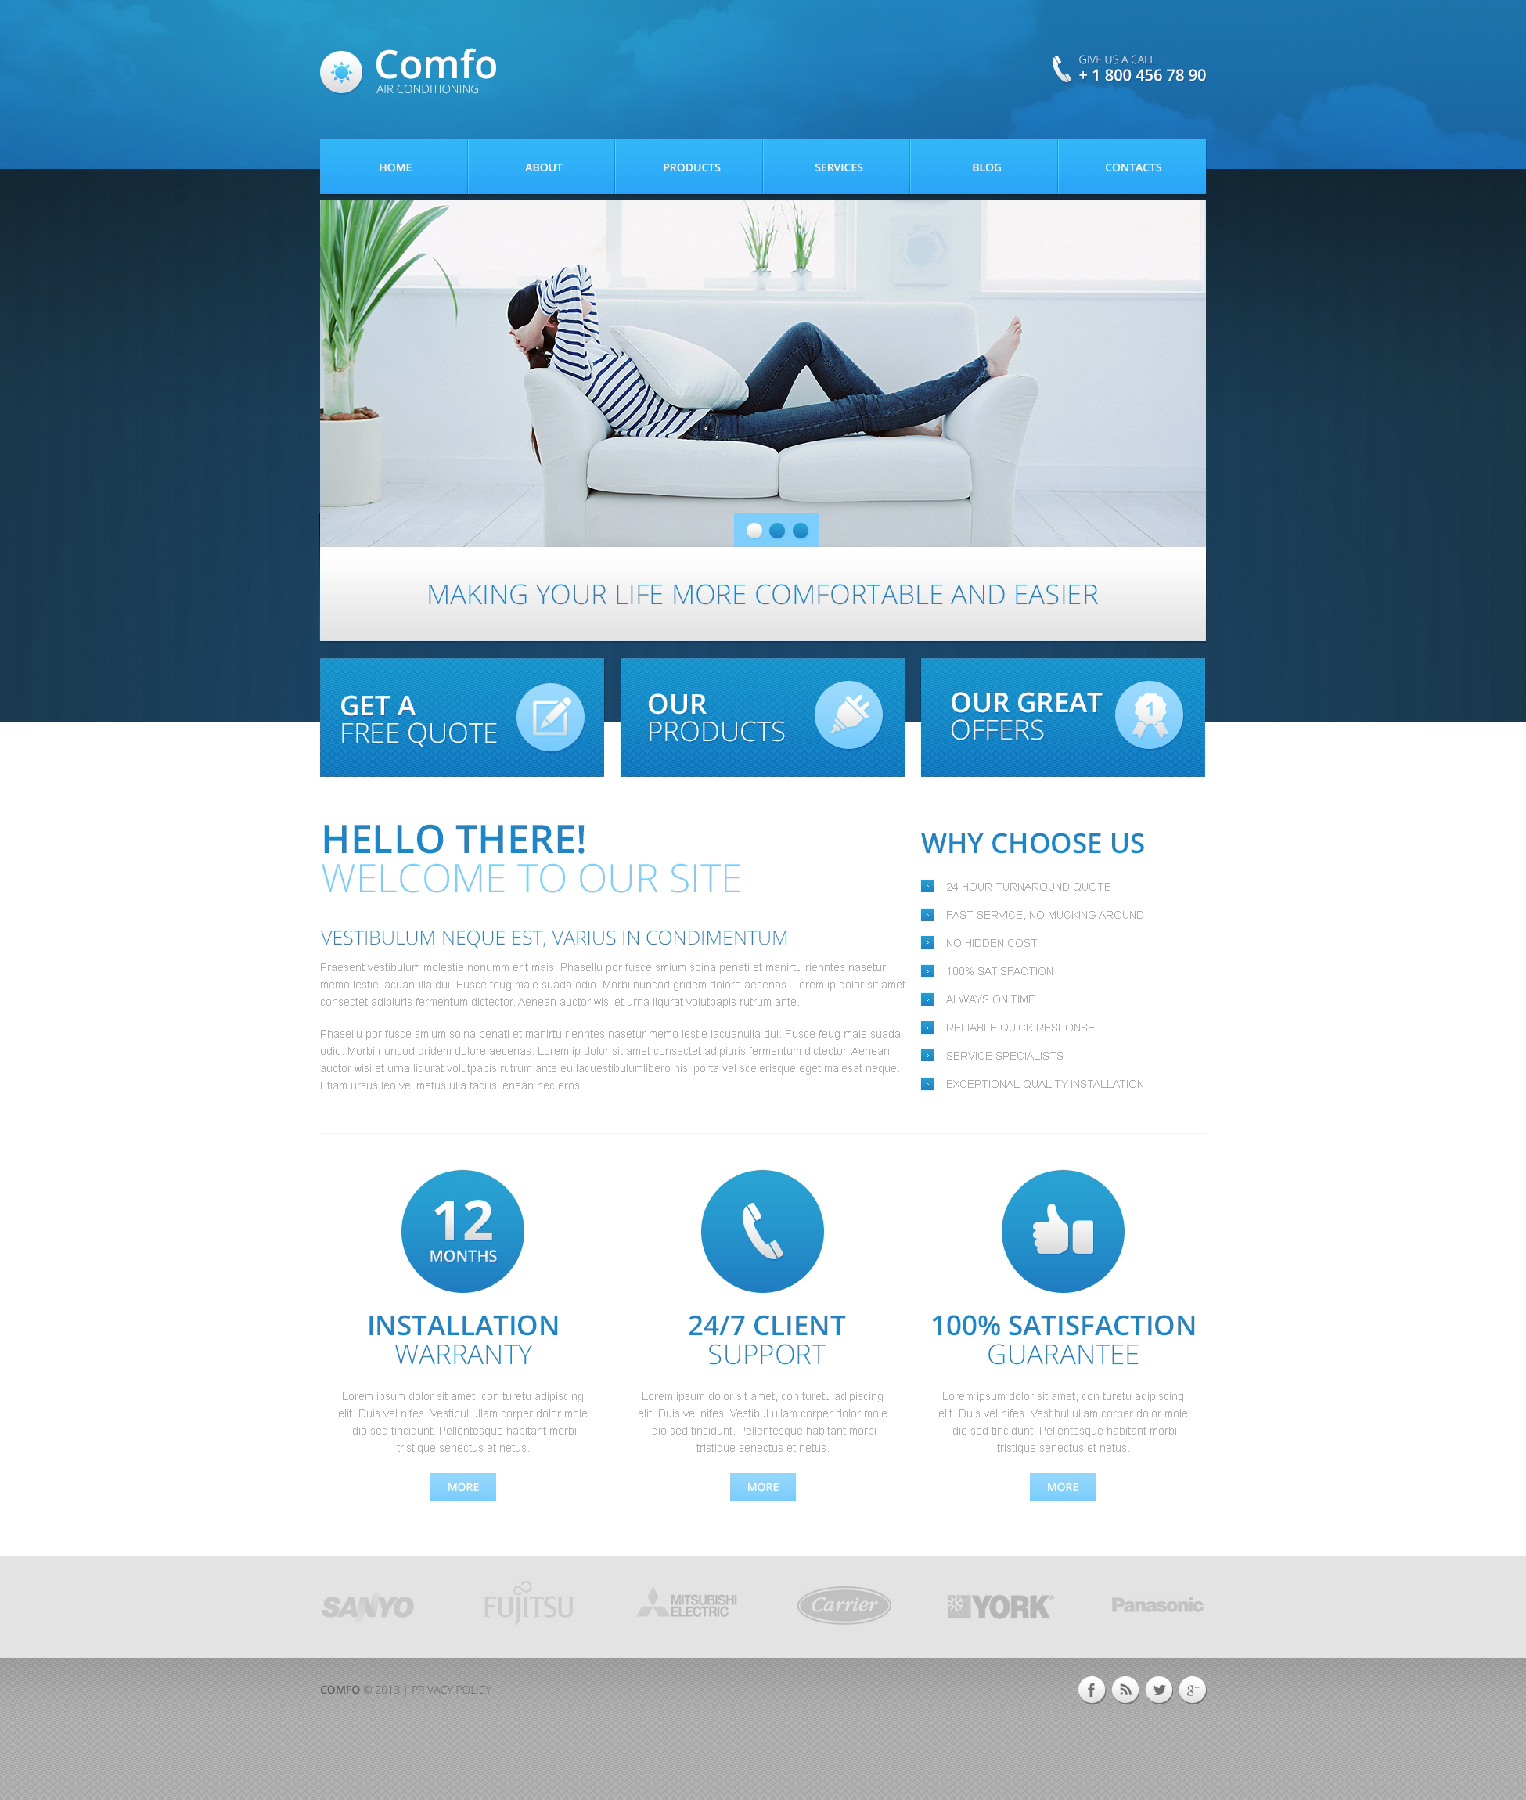Click the phone icon near contact number
Image resolution: width=1526 pixels, height=1800 pixels.
click(1060, 68)
